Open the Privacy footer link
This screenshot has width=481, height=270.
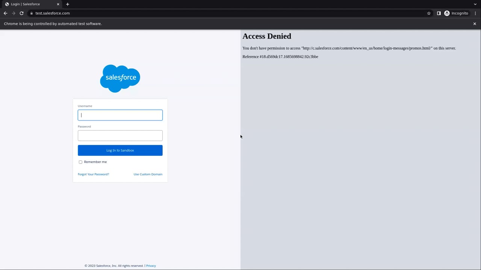click(x=151, y=266)
